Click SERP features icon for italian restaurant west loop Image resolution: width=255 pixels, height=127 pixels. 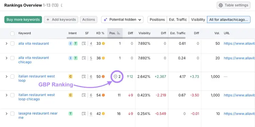click(84, 77)
